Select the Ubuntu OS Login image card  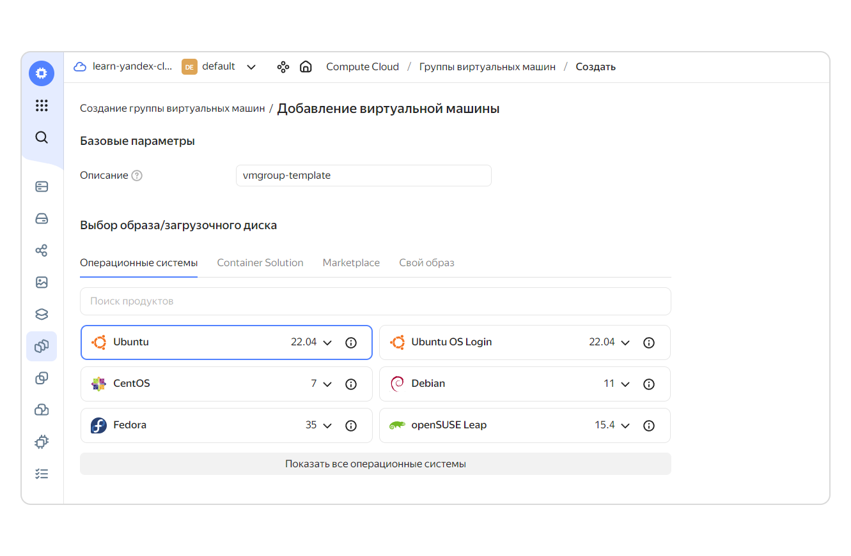524,343
